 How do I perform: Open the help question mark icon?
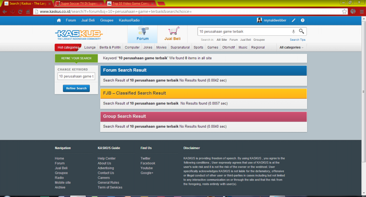click(x=303, y=20)
